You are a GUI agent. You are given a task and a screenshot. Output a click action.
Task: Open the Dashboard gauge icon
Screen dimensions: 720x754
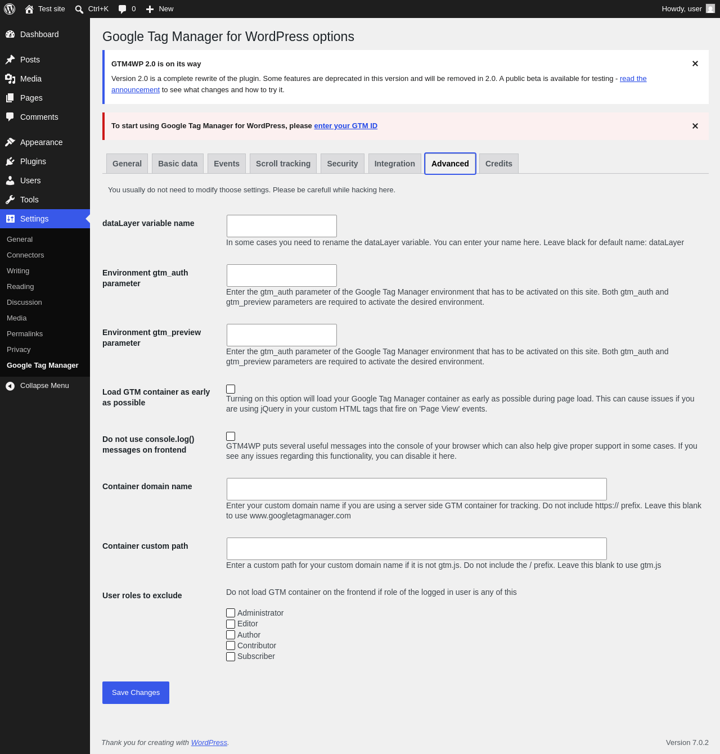point(10,34)
